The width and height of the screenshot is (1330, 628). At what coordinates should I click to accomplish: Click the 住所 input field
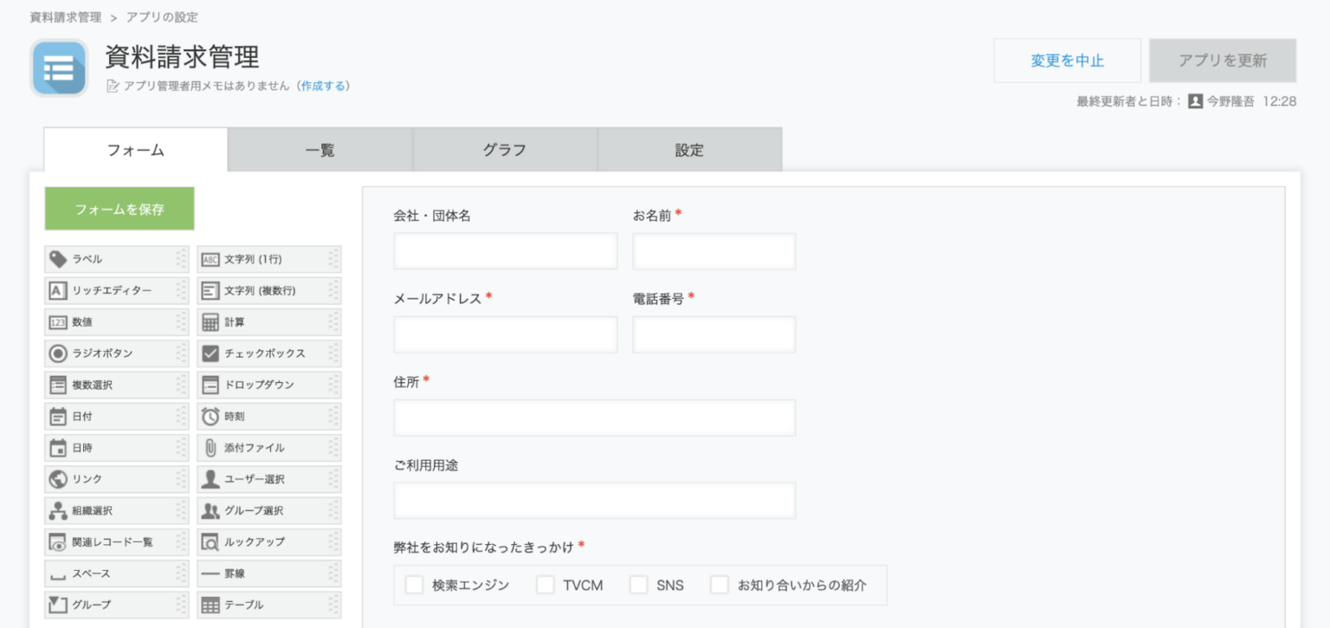point(594,418)
